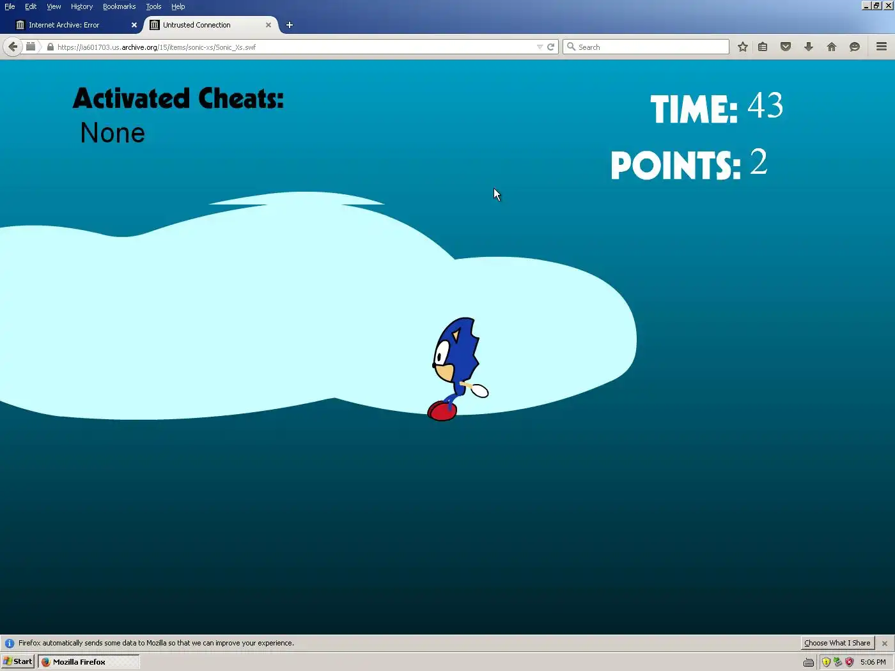Click the TIME counter value 43
This screenshot has width=895, height=671.
[x=765, y=105]
